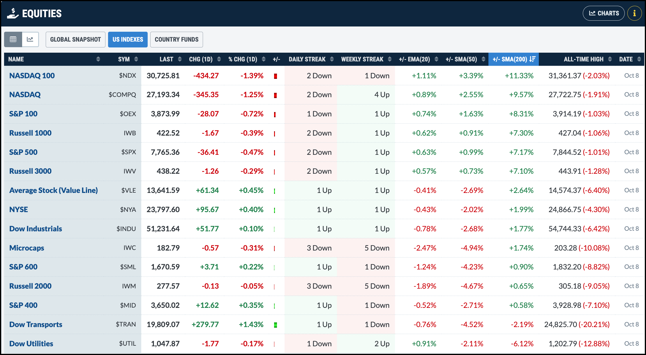Select the US INDEXES tab
Viewport: 646px width, 355px height.
[x=128, y=39]
